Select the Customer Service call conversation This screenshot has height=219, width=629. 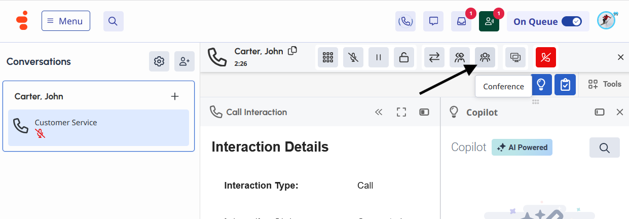click(98, 128)
